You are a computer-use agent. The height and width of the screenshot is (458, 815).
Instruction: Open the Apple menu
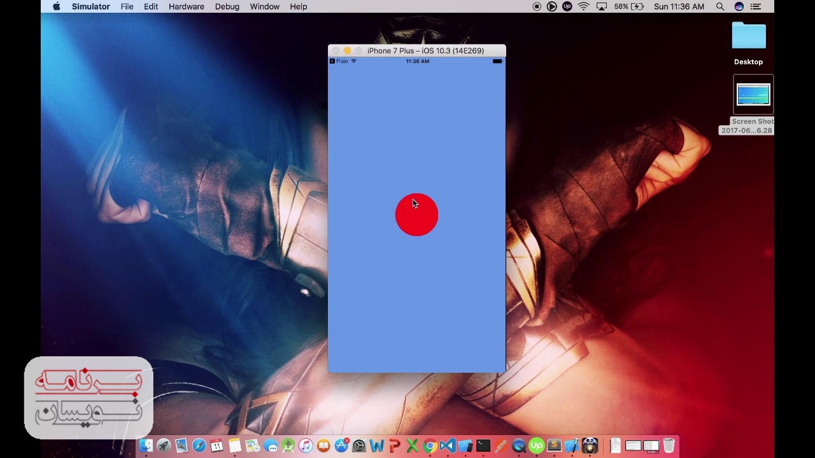point(56,6)
